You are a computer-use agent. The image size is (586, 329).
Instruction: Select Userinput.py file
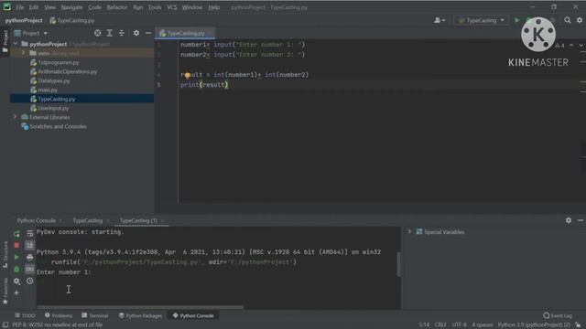[x=53, y=108]
